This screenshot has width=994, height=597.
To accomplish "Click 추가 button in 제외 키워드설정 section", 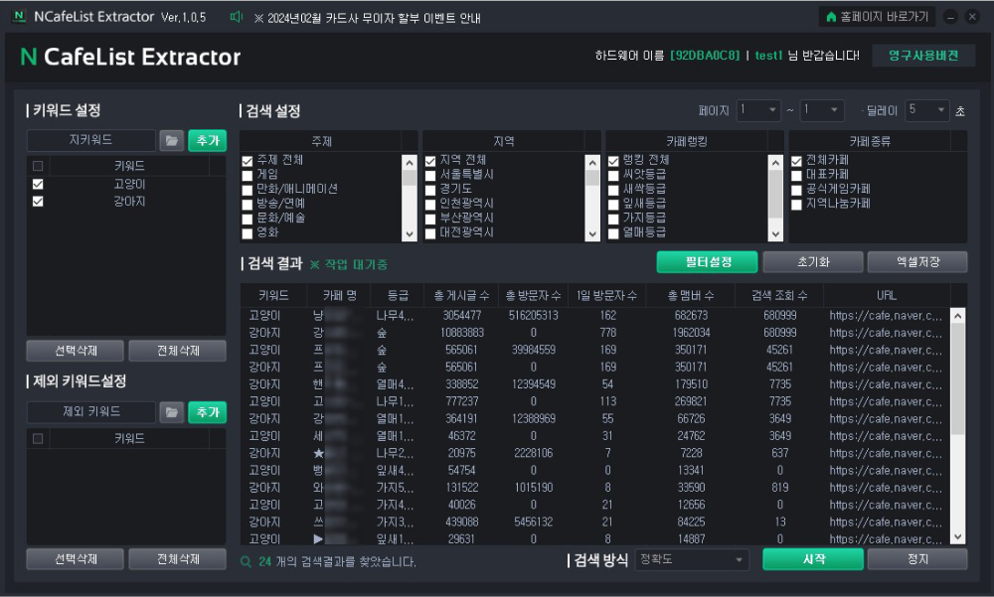I will coord(208,412).
